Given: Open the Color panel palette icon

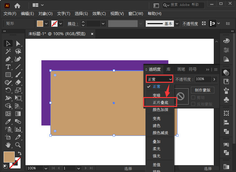Looking at the screenshot, I should tap(226, 41).
